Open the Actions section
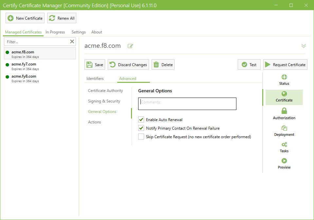This screenshot has width=314, height=220. click(x=94, y=122)
